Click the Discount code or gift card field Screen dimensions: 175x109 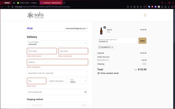click(117, 41)
